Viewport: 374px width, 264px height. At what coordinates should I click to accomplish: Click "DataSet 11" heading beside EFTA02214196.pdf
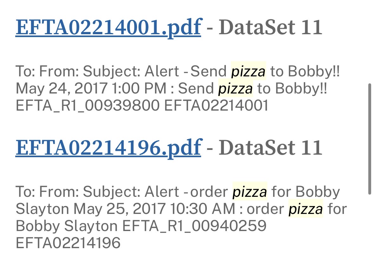click(x=270, y=147)
